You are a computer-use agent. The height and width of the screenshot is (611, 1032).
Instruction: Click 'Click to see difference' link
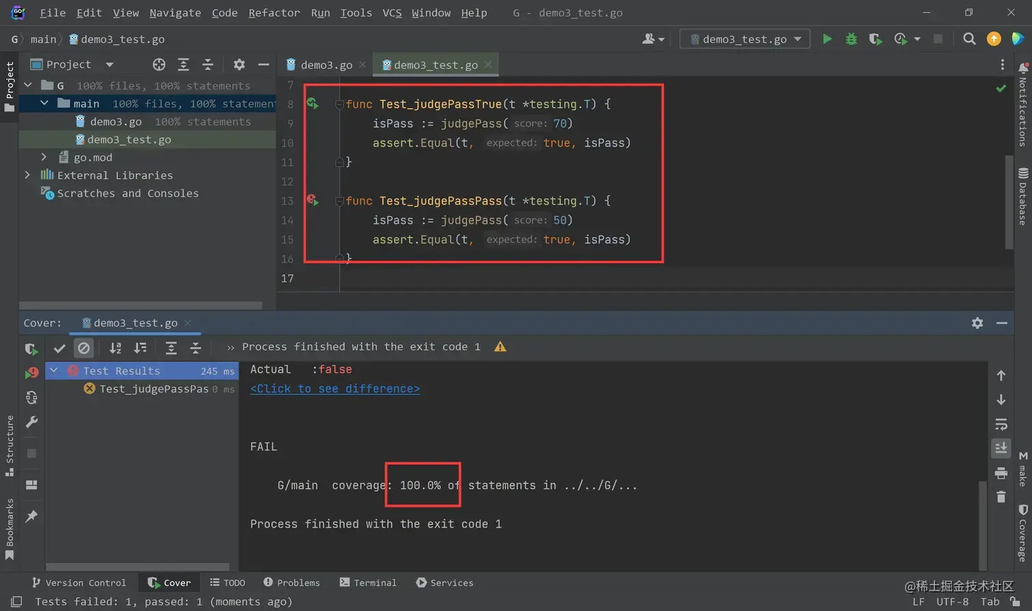click(335, 388)
